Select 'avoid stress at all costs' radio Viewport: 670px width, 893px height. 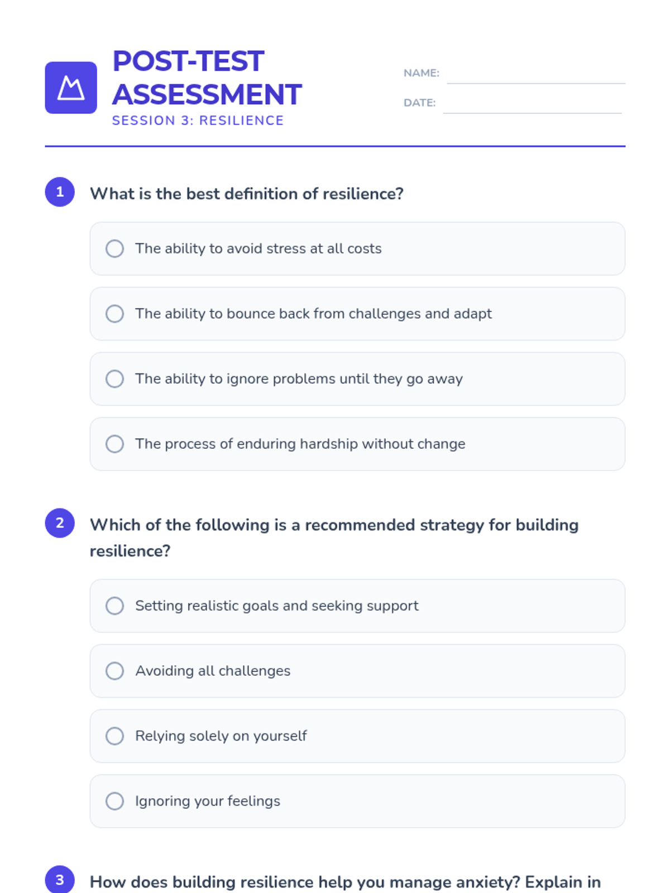coord(115,248)
